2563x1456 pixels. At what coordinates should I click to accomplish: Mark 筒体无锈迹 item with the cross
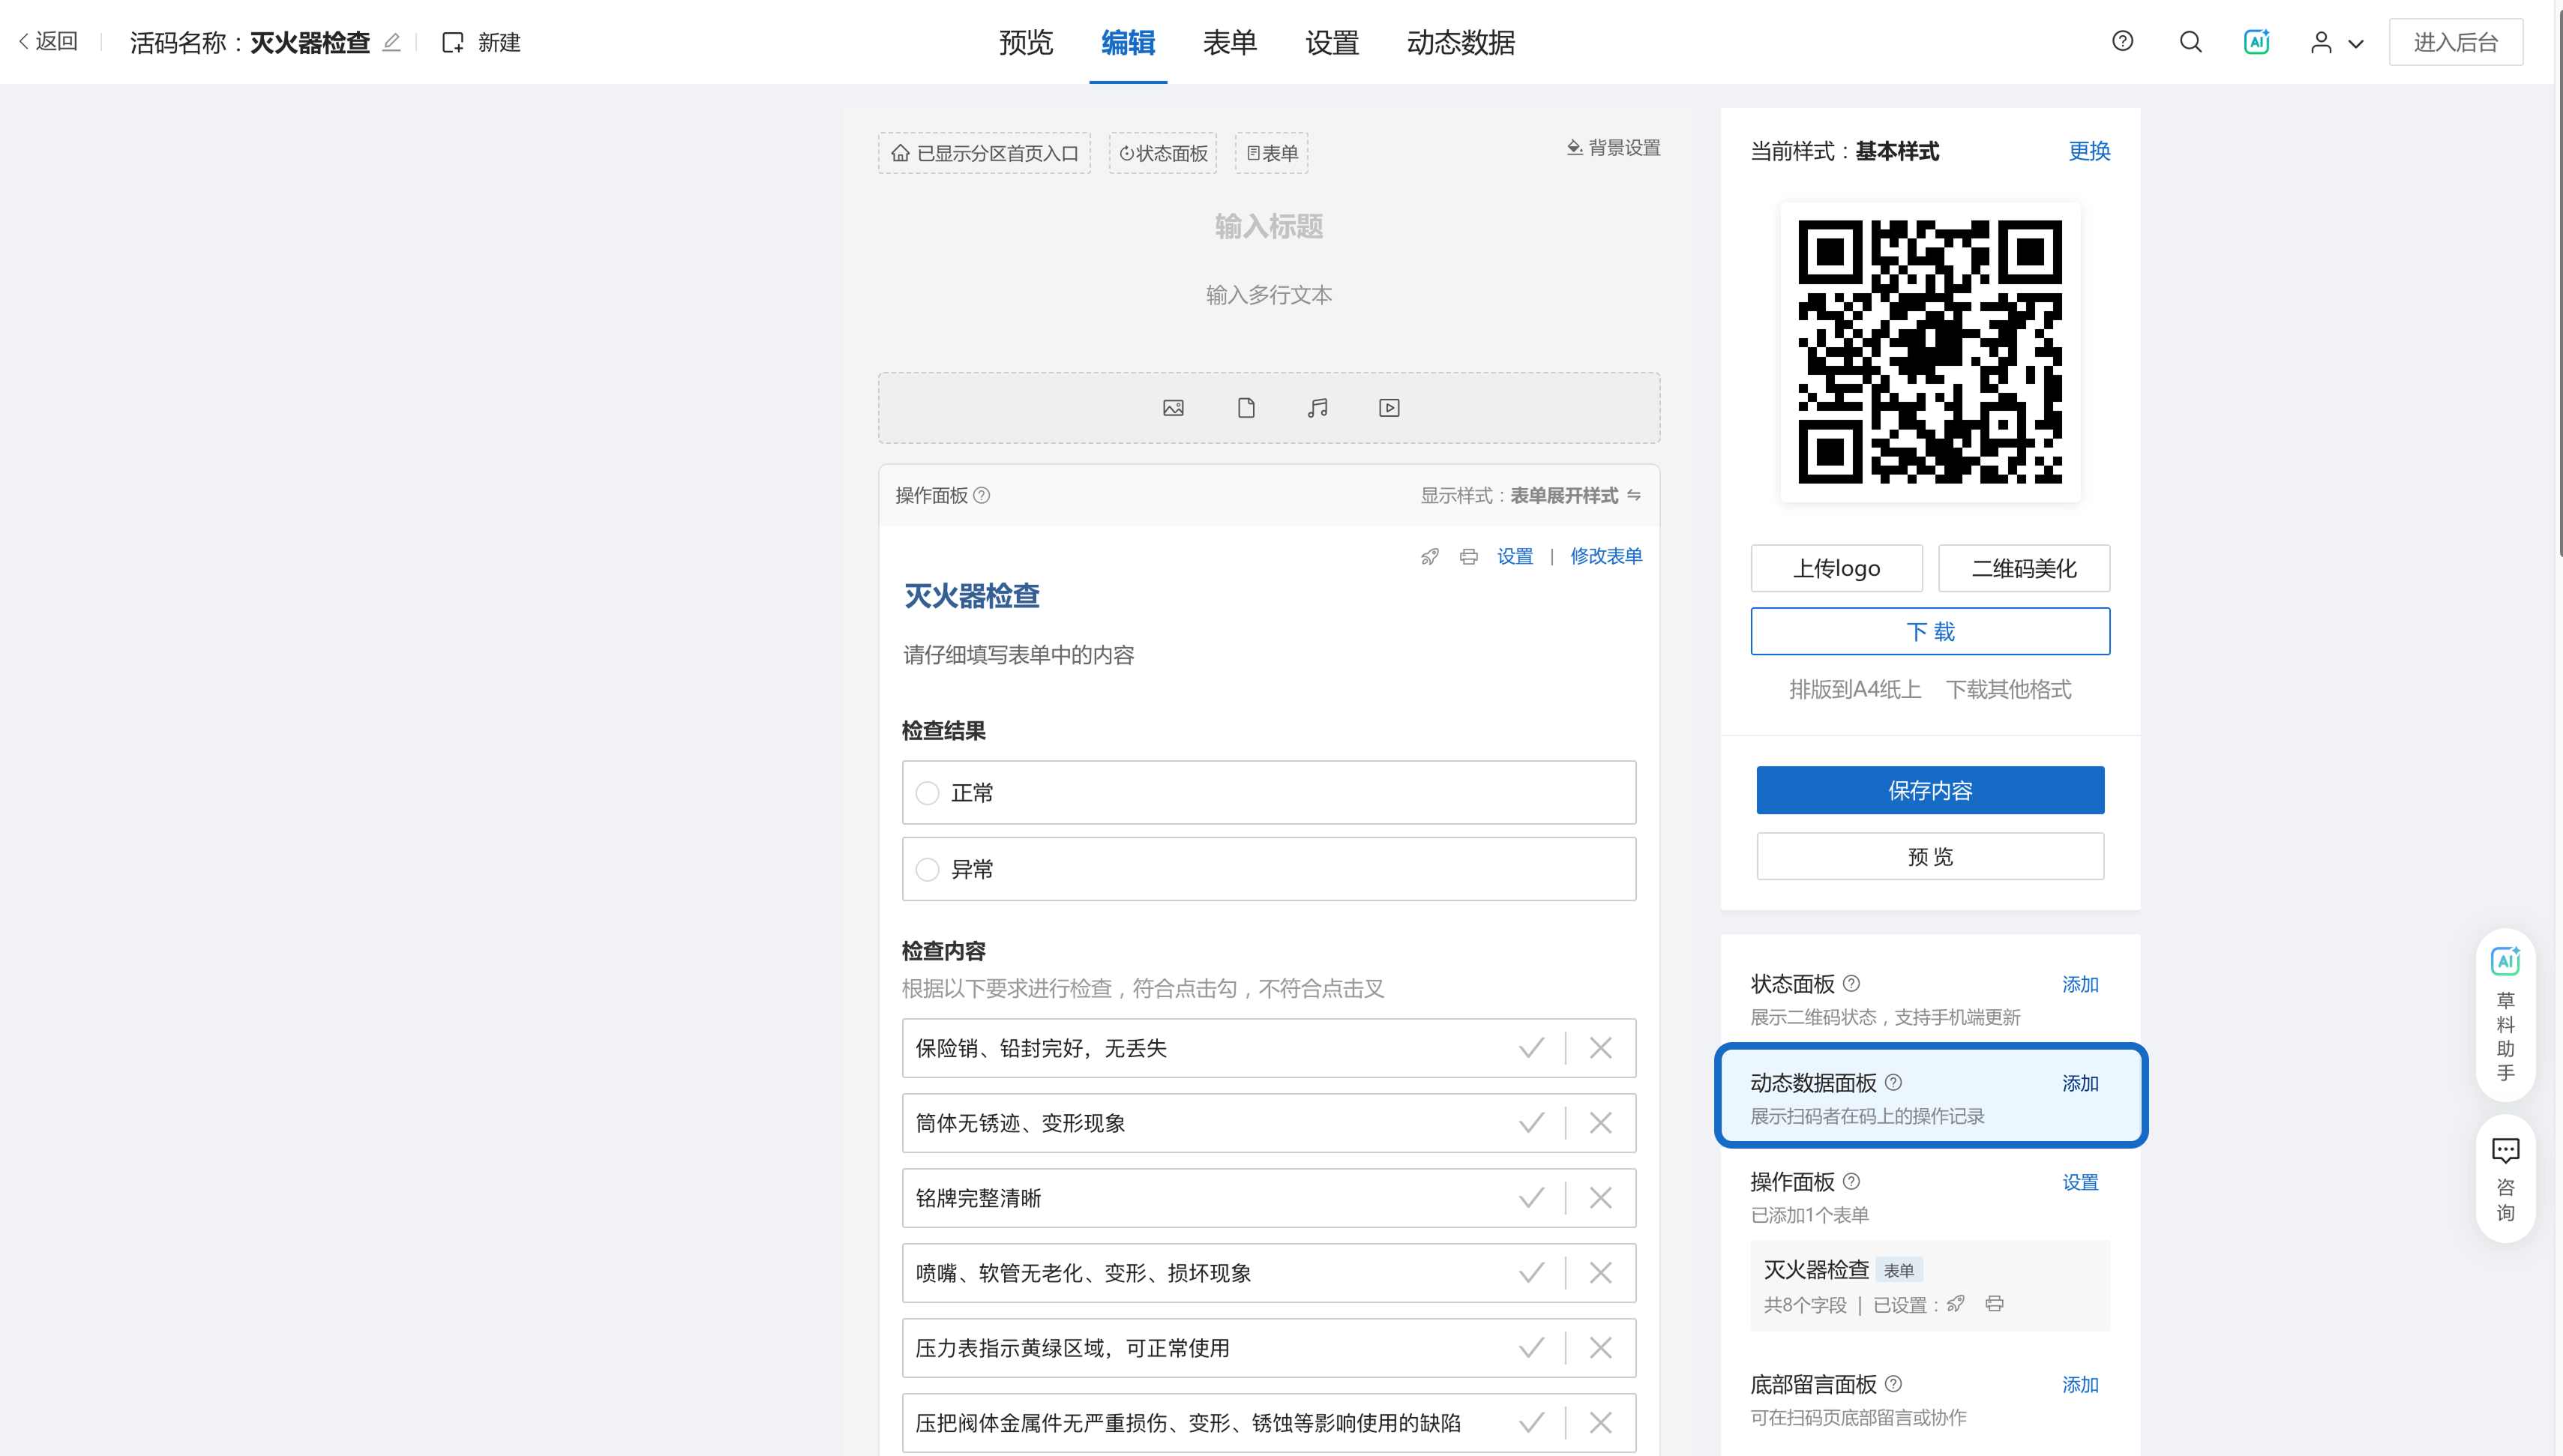tap(1600, 1123)
